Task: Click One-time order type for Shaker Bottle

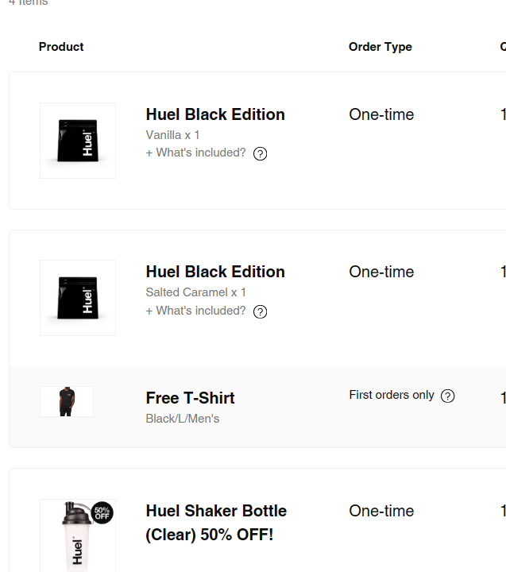Action: click(381, 511)
